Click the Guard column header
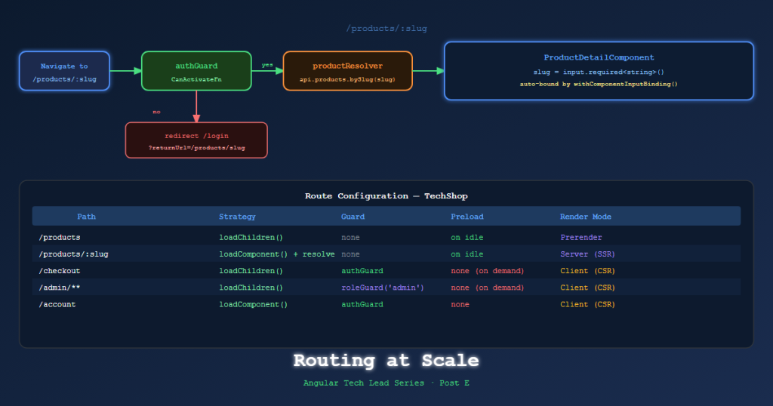This screenshot has height=406, width=773. [353, 217]
